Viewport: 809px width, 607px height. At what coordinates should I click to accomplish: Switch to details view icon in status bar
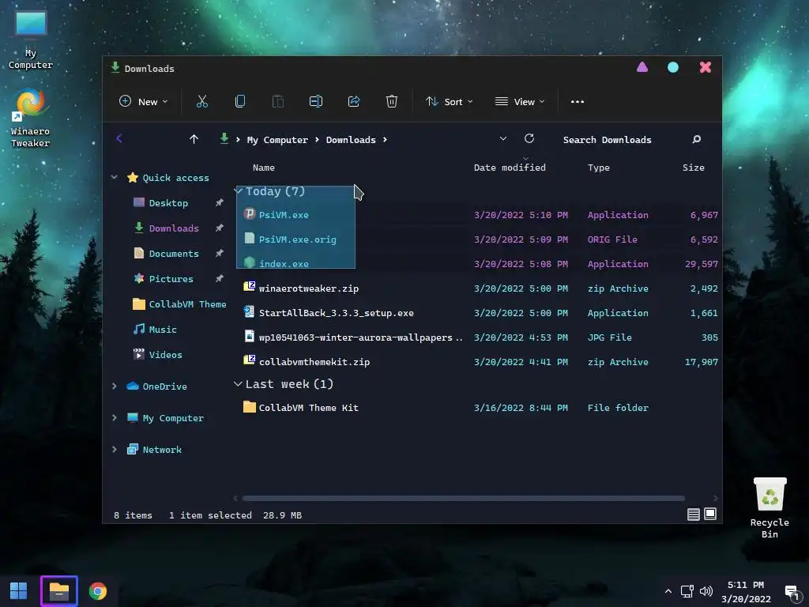pos(694,514)
